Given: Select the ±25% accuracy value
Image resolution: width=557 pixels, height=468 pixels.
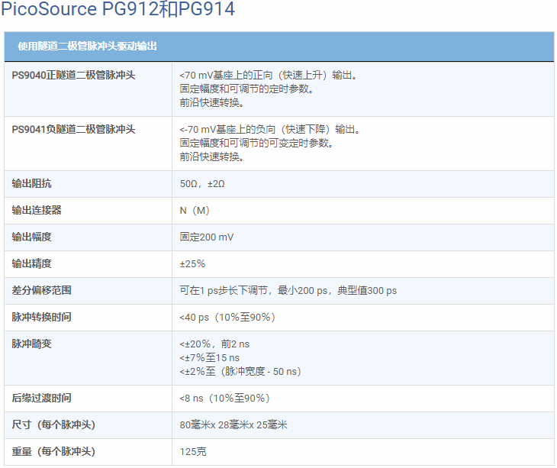Looking at the screenshot, I should (x=192, y=264).
